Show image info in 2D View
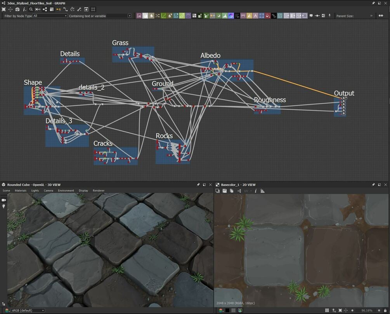 pos(255,191)
